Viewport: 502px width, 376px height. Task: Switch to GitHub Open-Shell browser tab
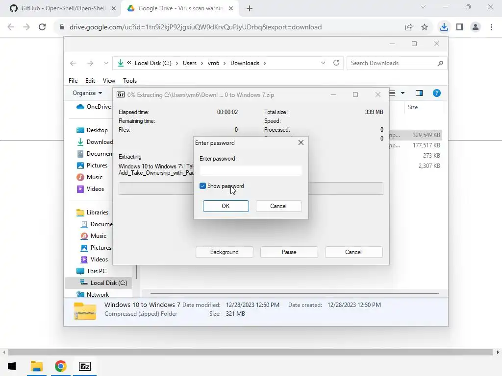coord(61,8)
